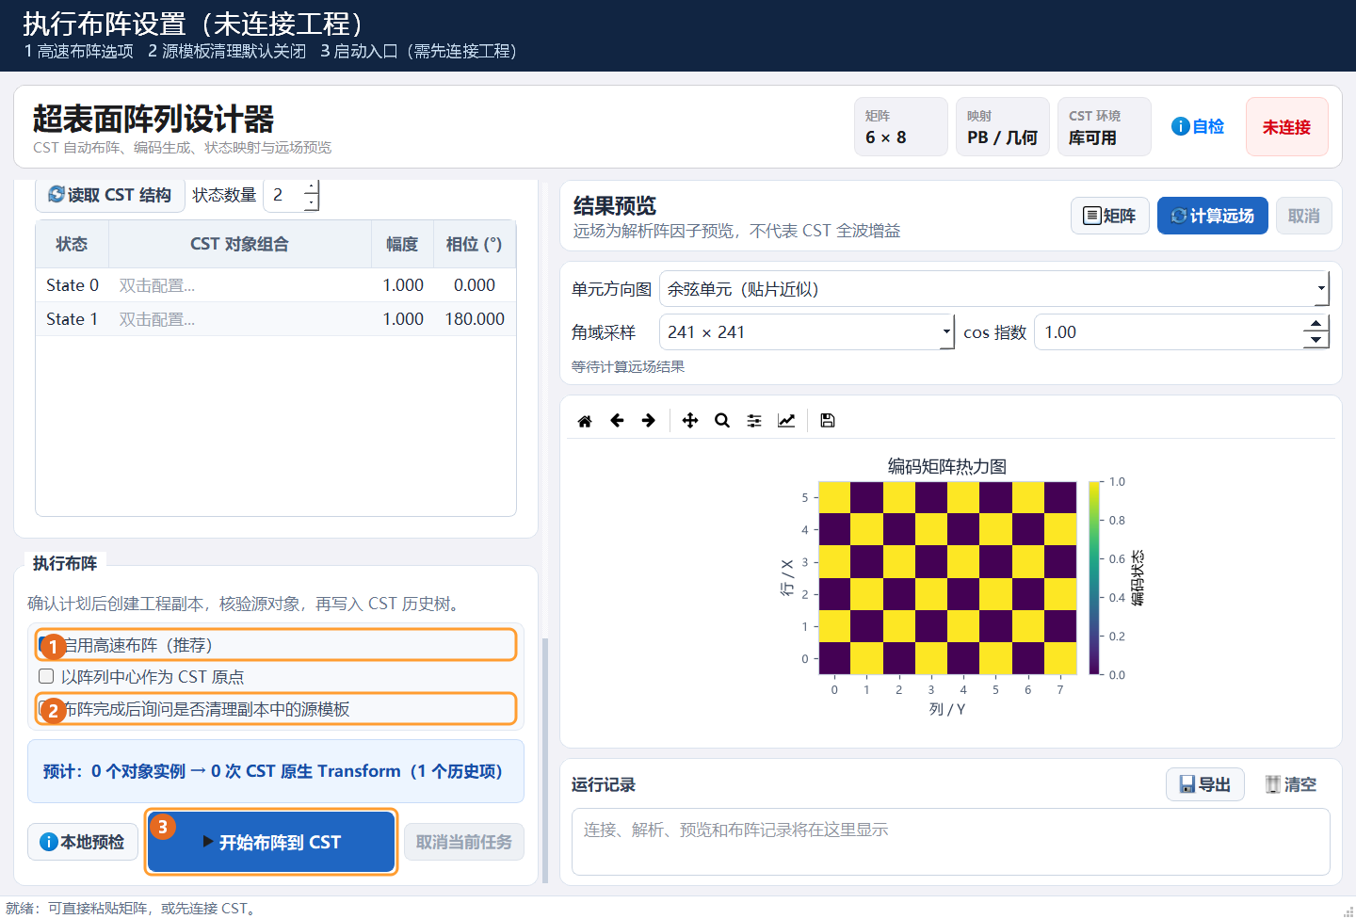This screenshot has height=919, width=1356.
Task: Increase the cos 指数 value with the up arrow
Action: (x=1316, y=324)
